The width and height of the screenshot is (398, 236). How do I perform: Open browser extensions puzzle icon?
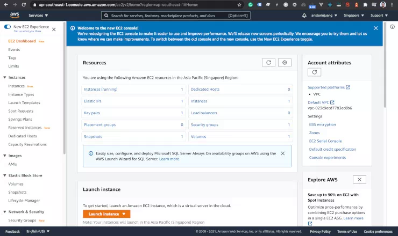[x=365, y=4]
